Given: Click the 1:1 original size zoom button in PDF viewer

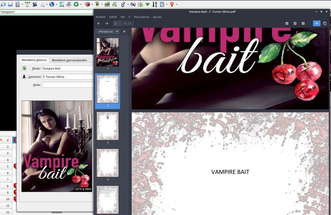Looking at the screenshot, I should pyautogui.click(x=303, y=23).
